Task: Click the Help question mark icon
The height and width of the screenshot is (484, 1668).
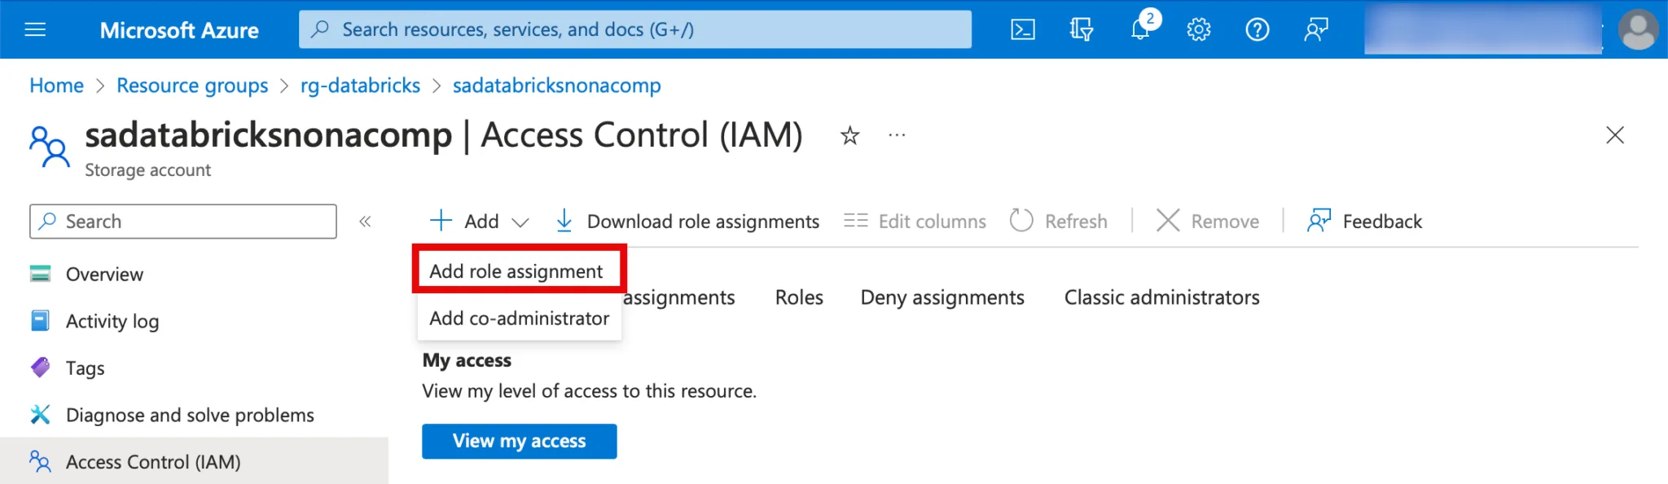Action: click(x=1257, y=30)
